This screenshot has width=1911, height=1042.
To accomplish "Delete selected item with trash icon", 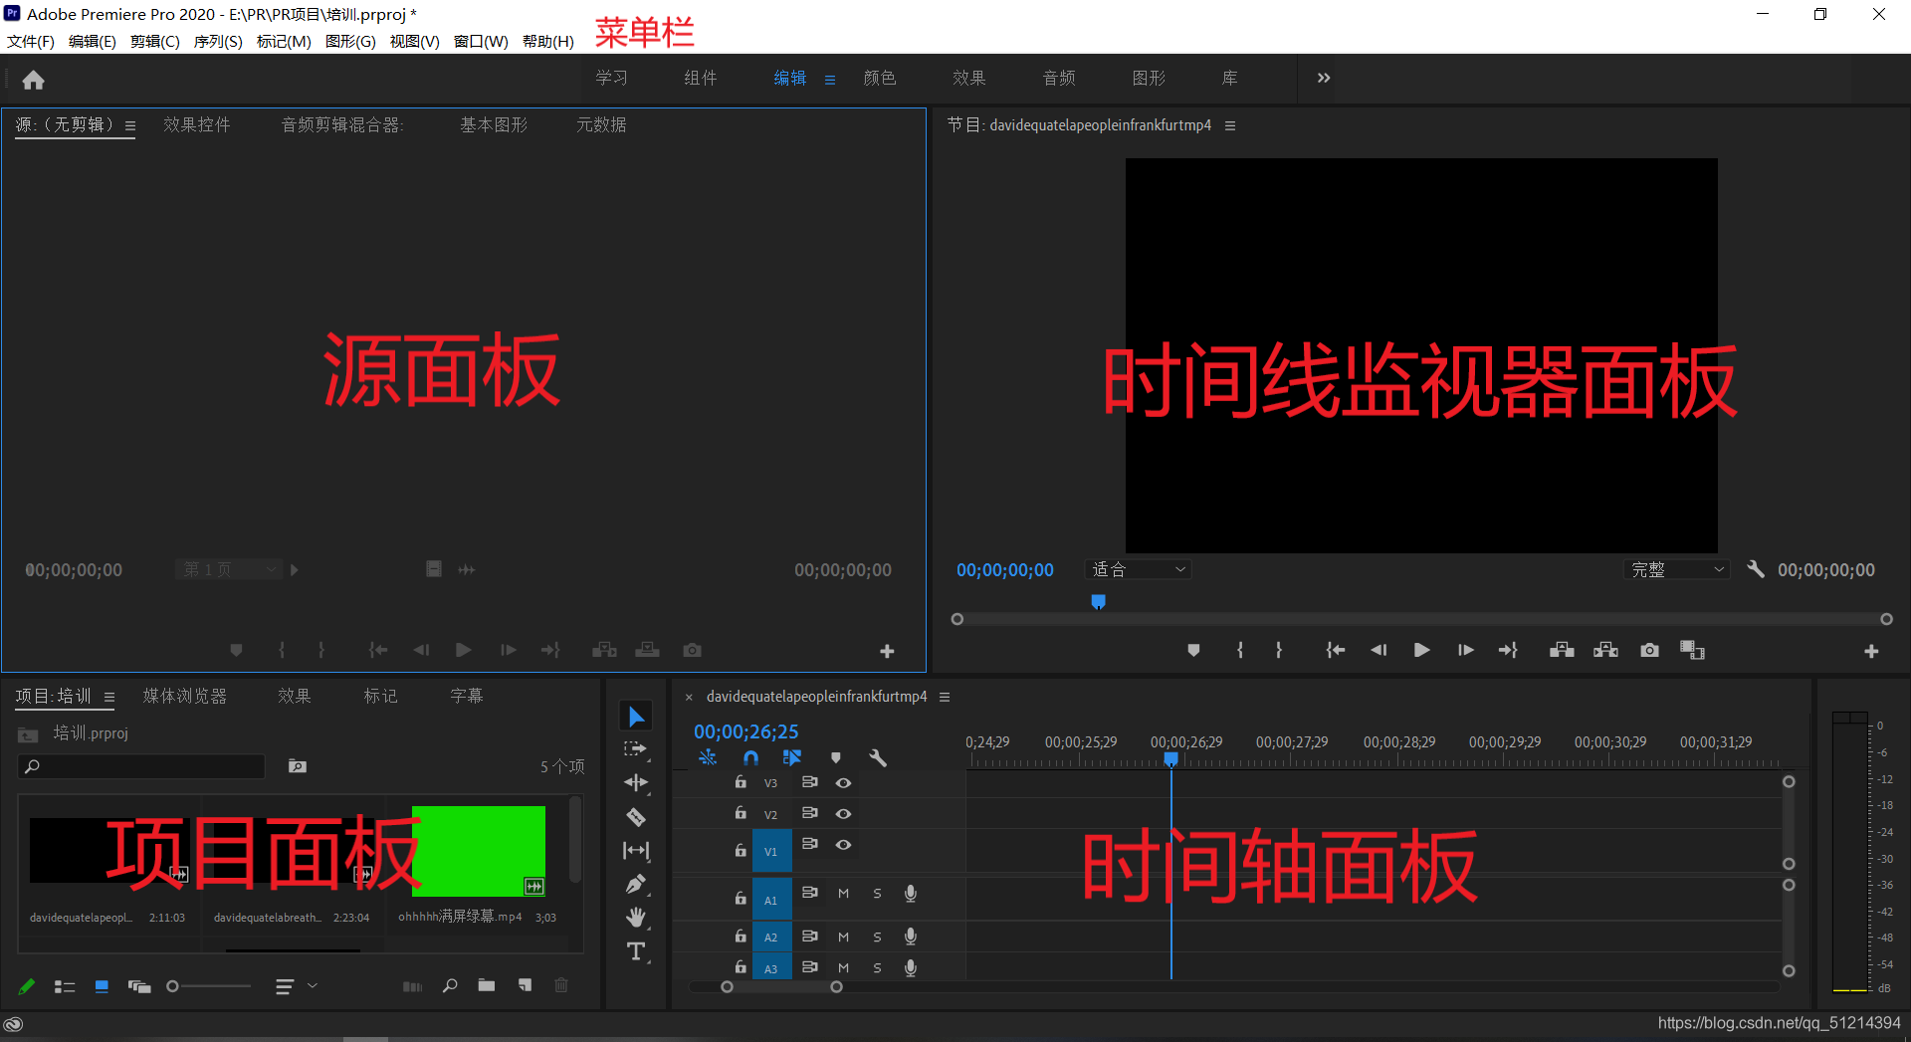I will 561,985.
